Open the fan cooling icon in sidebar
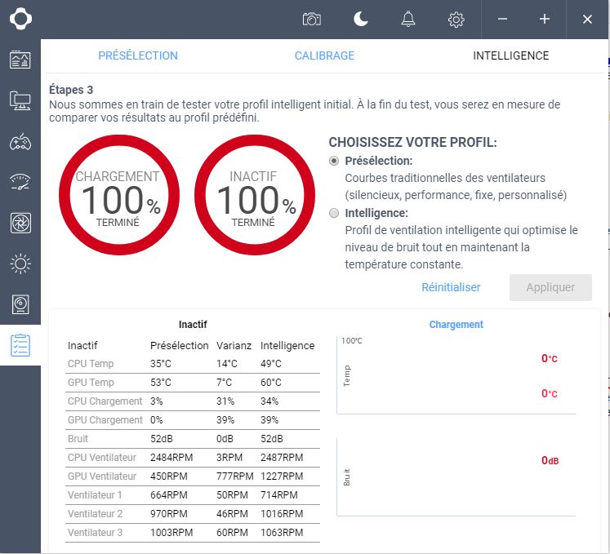The height and width of the screenshot is (554, 610). coord(20,223)
